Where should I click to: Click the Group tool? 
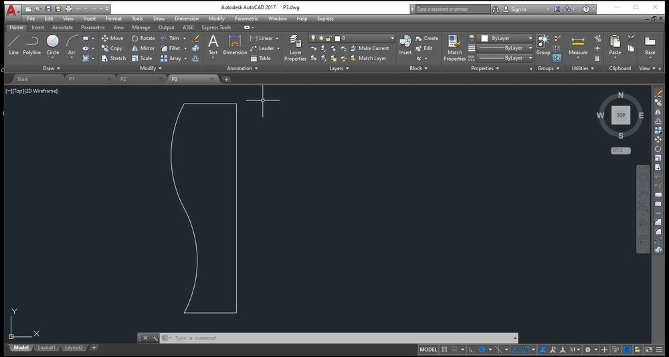click(x=543, y=45)
